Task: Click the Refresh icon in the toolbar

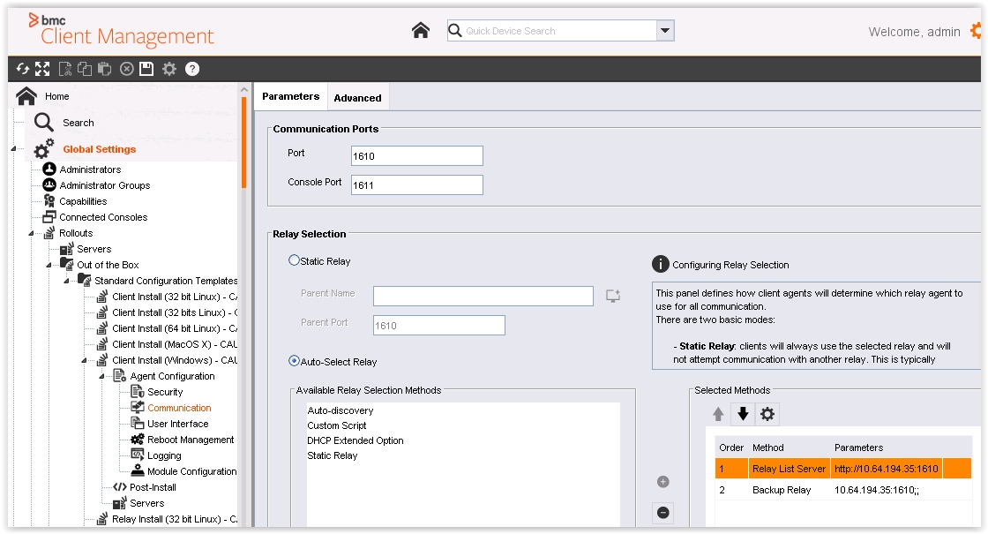Action: [23, 69]
